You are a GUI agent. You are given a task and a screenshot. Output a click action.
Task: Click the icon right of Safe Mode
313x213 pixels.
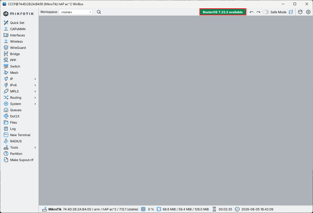(291, 12)
